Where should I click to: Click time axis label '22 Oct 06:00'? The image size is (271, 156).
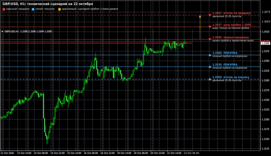click(191, 153)
